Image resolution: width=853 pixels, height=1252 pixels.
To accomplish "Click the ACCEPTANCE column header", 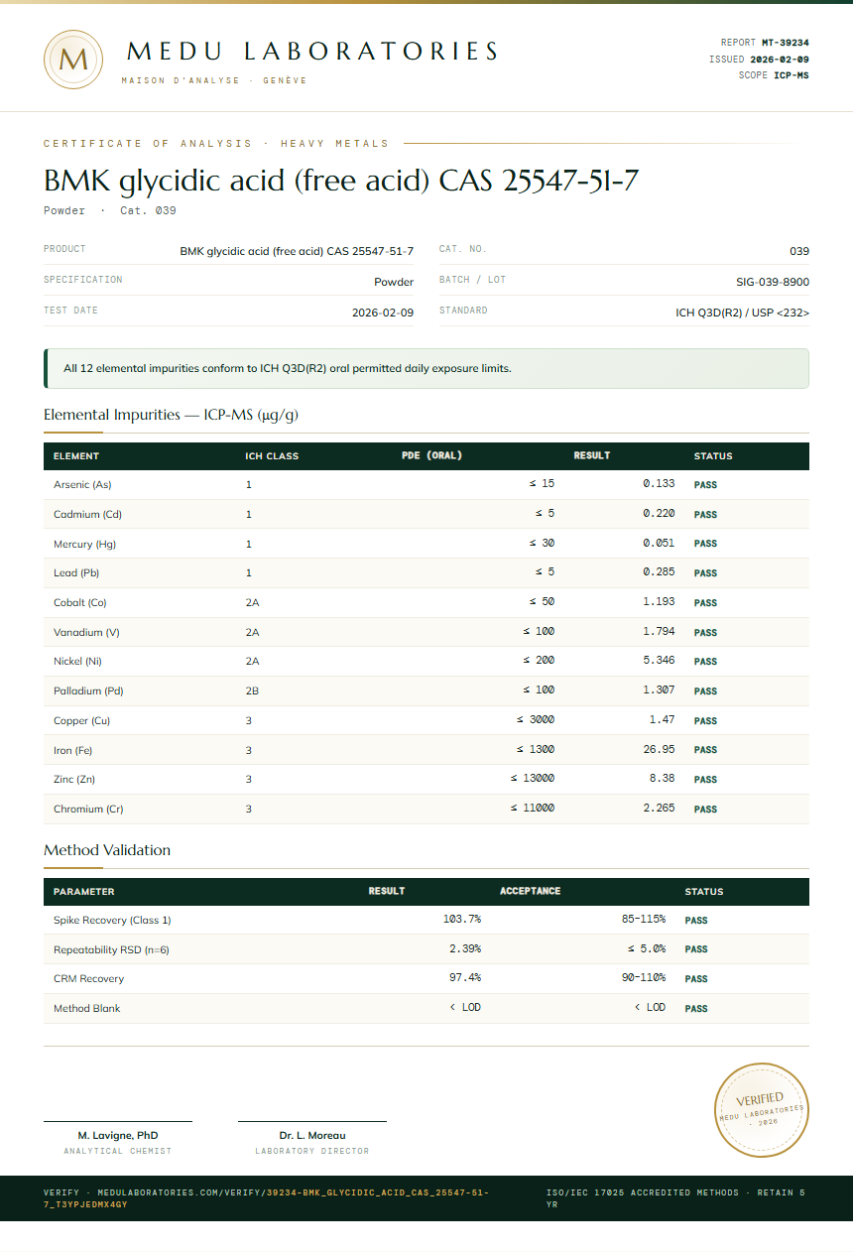I will (x=531, y=891).
